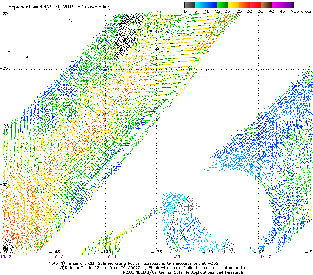Click the '>50 knots' legend label
Image resolution: width=313 pixels, height=275 pixels.
pos(301,11)
